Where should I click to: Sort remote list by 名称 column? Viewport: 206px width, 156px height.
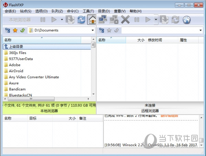(111, 40)
